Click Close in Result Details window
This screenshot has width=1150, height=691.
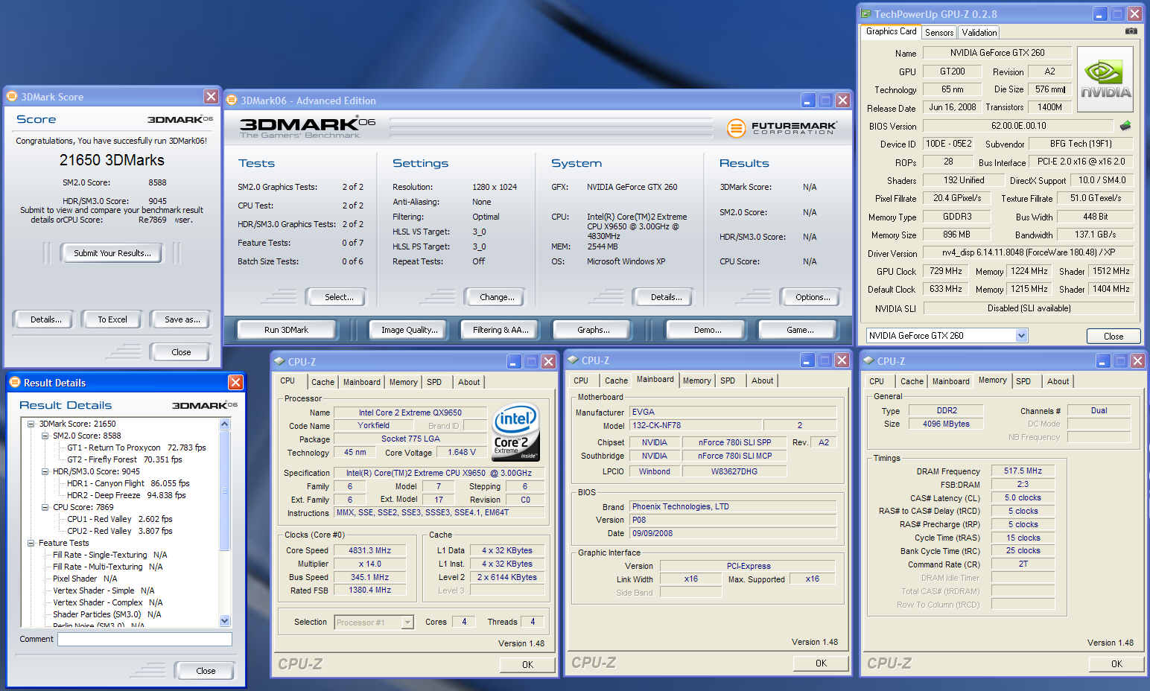[x=206, y=671]
